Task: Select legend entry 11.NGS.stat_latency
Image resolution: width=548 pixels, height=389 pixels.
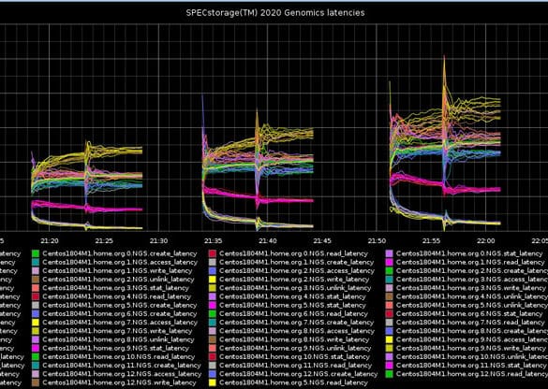Action: point(471,366)
